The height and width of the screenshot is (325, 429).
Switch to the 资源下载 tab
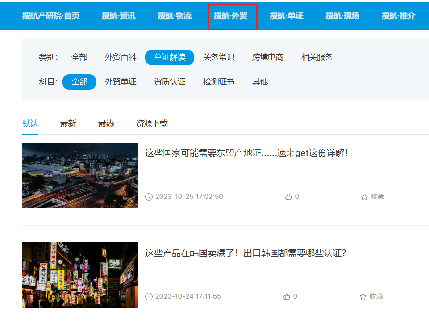point(152,123)
